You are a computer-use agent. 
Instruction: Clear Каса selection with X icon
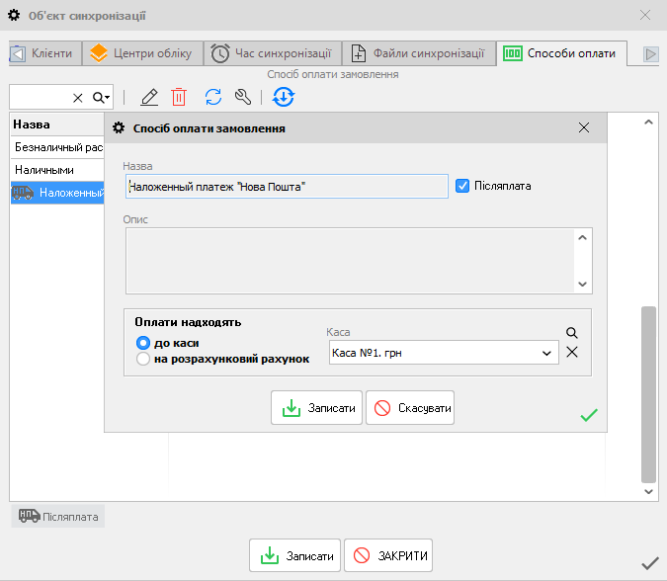pyautogui.click(x=571, y=353)
